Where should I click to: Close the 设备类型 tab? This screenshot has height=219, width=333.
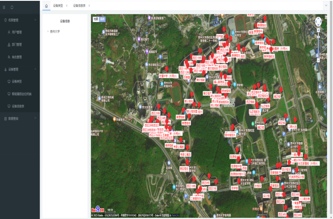67,6
